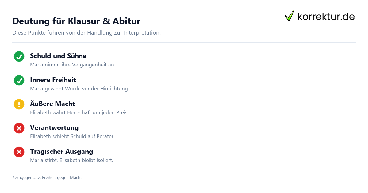
Task: Click text Elisabeth schiebt Schuld auf Berater
Action: pos(72,137)
